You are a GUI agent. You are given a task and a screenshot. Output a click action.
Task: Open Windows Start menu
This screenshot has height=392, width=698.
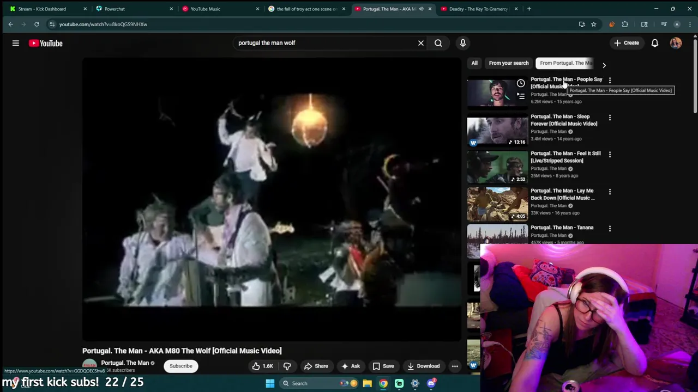click(x=270, y=383)
